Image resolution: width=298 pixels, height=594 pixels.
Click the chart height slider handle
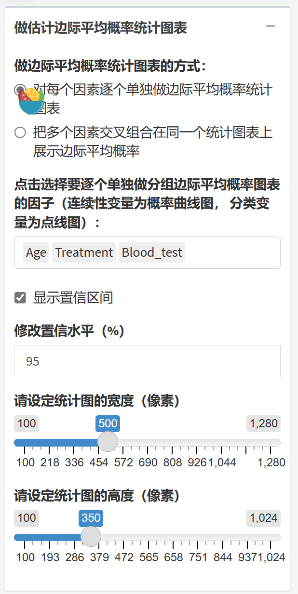coord(91,536)
